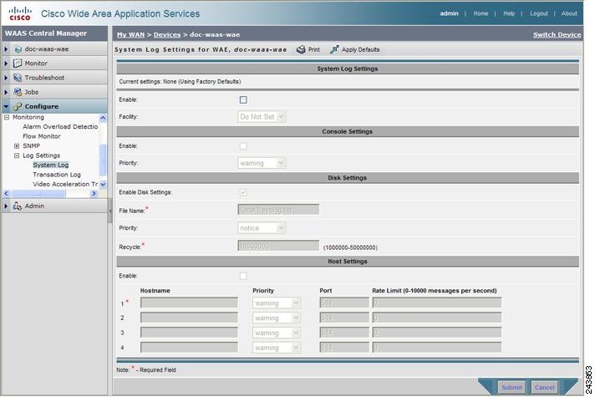Screen dimensions: 595x397
Task: Click the Cisco logo
Action: [20, 13]
